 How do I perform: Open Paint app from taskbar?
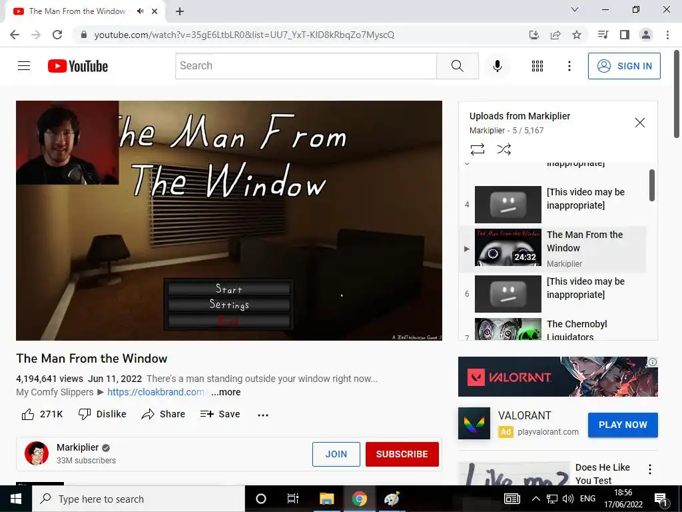(x=392, y=499)
